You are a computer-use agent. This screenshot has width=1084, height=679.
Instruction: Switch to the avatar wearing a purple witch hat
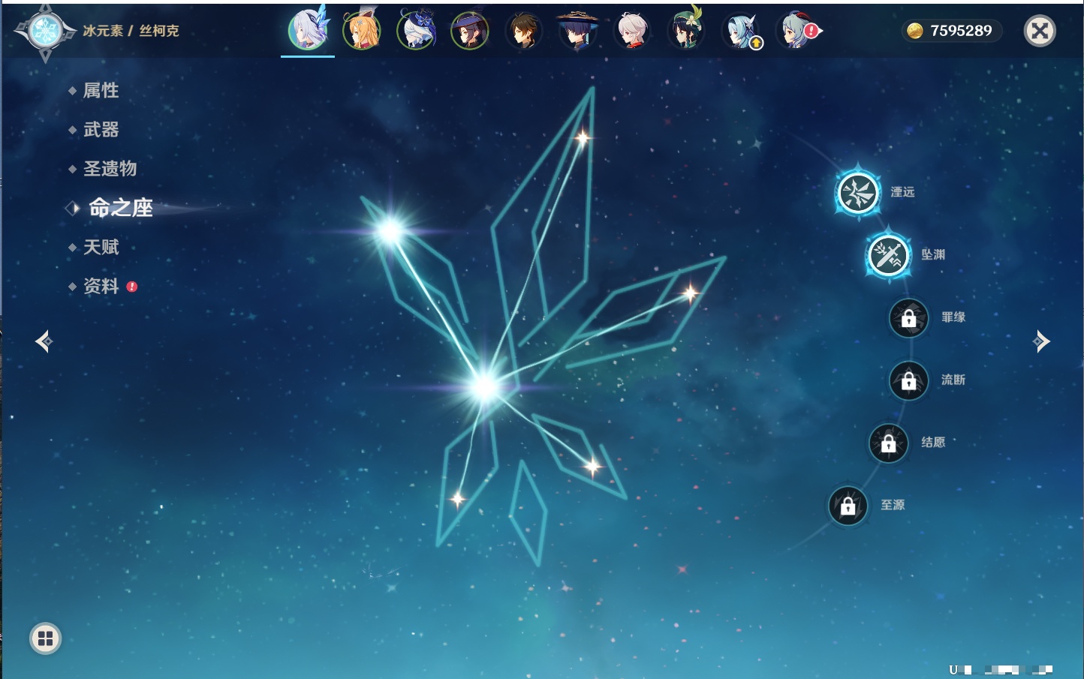click(470, 31)
